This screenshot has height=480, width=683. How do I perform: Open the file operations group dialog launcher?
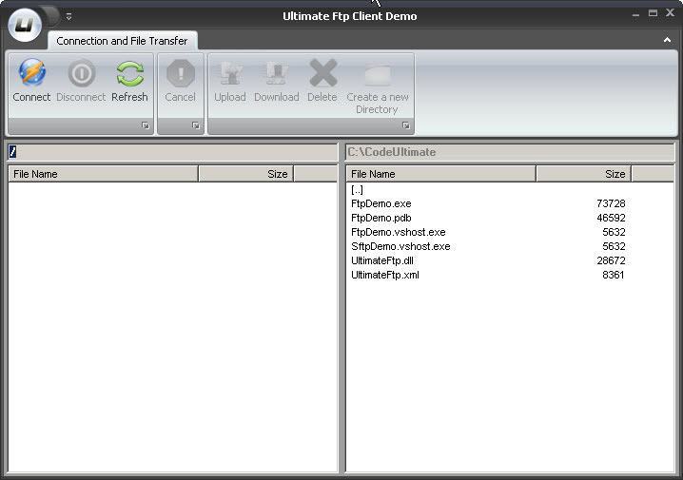click(406, 125)
